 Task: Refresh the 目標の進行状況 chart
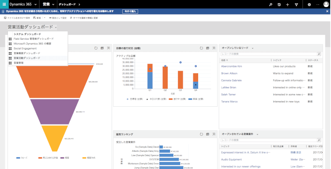[201, 48]
